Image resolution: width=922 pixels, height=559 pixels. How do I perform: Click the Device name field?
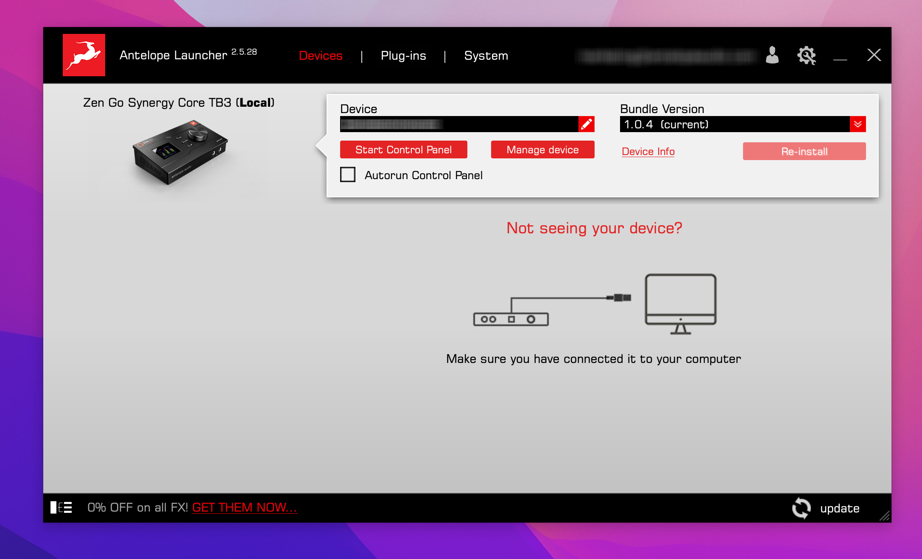coord(459,124)
